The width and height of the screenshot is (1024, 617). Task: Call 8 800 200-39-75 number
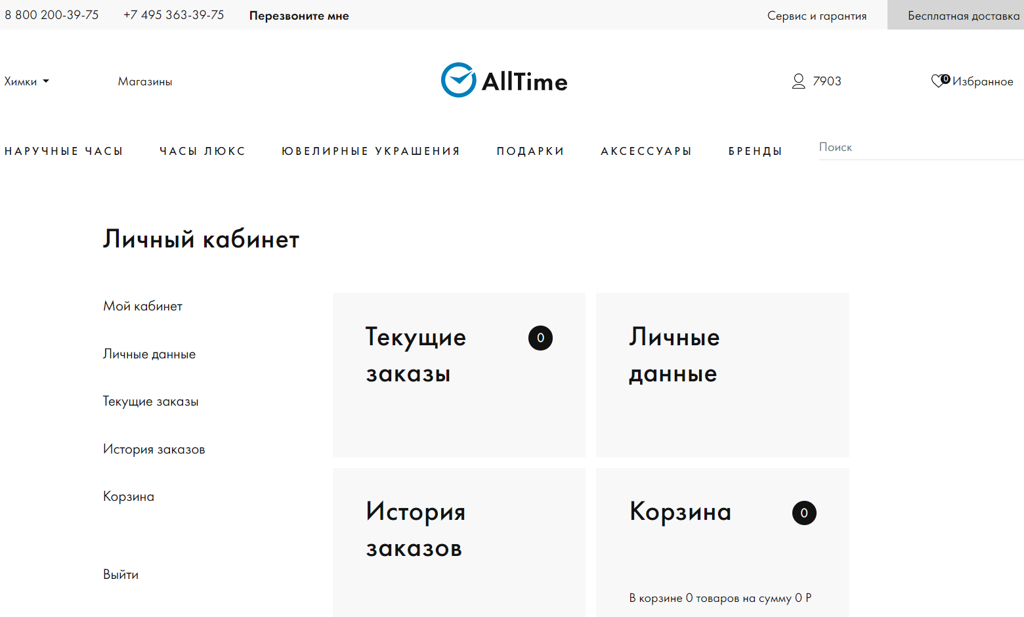pos(52,15)
